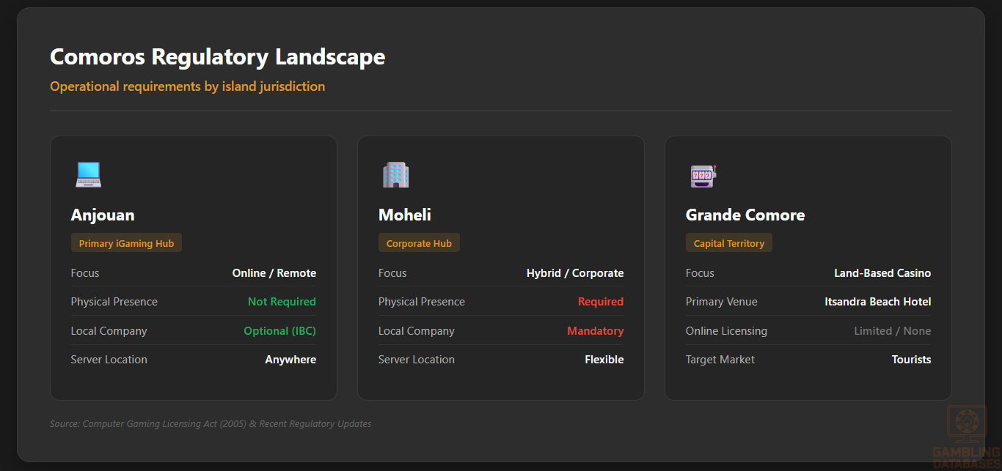Click the Grande Comore card heading

coord(745,215)
